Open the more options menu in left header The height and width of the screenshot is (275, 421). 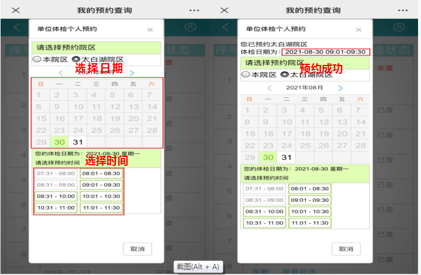(194, 11)
